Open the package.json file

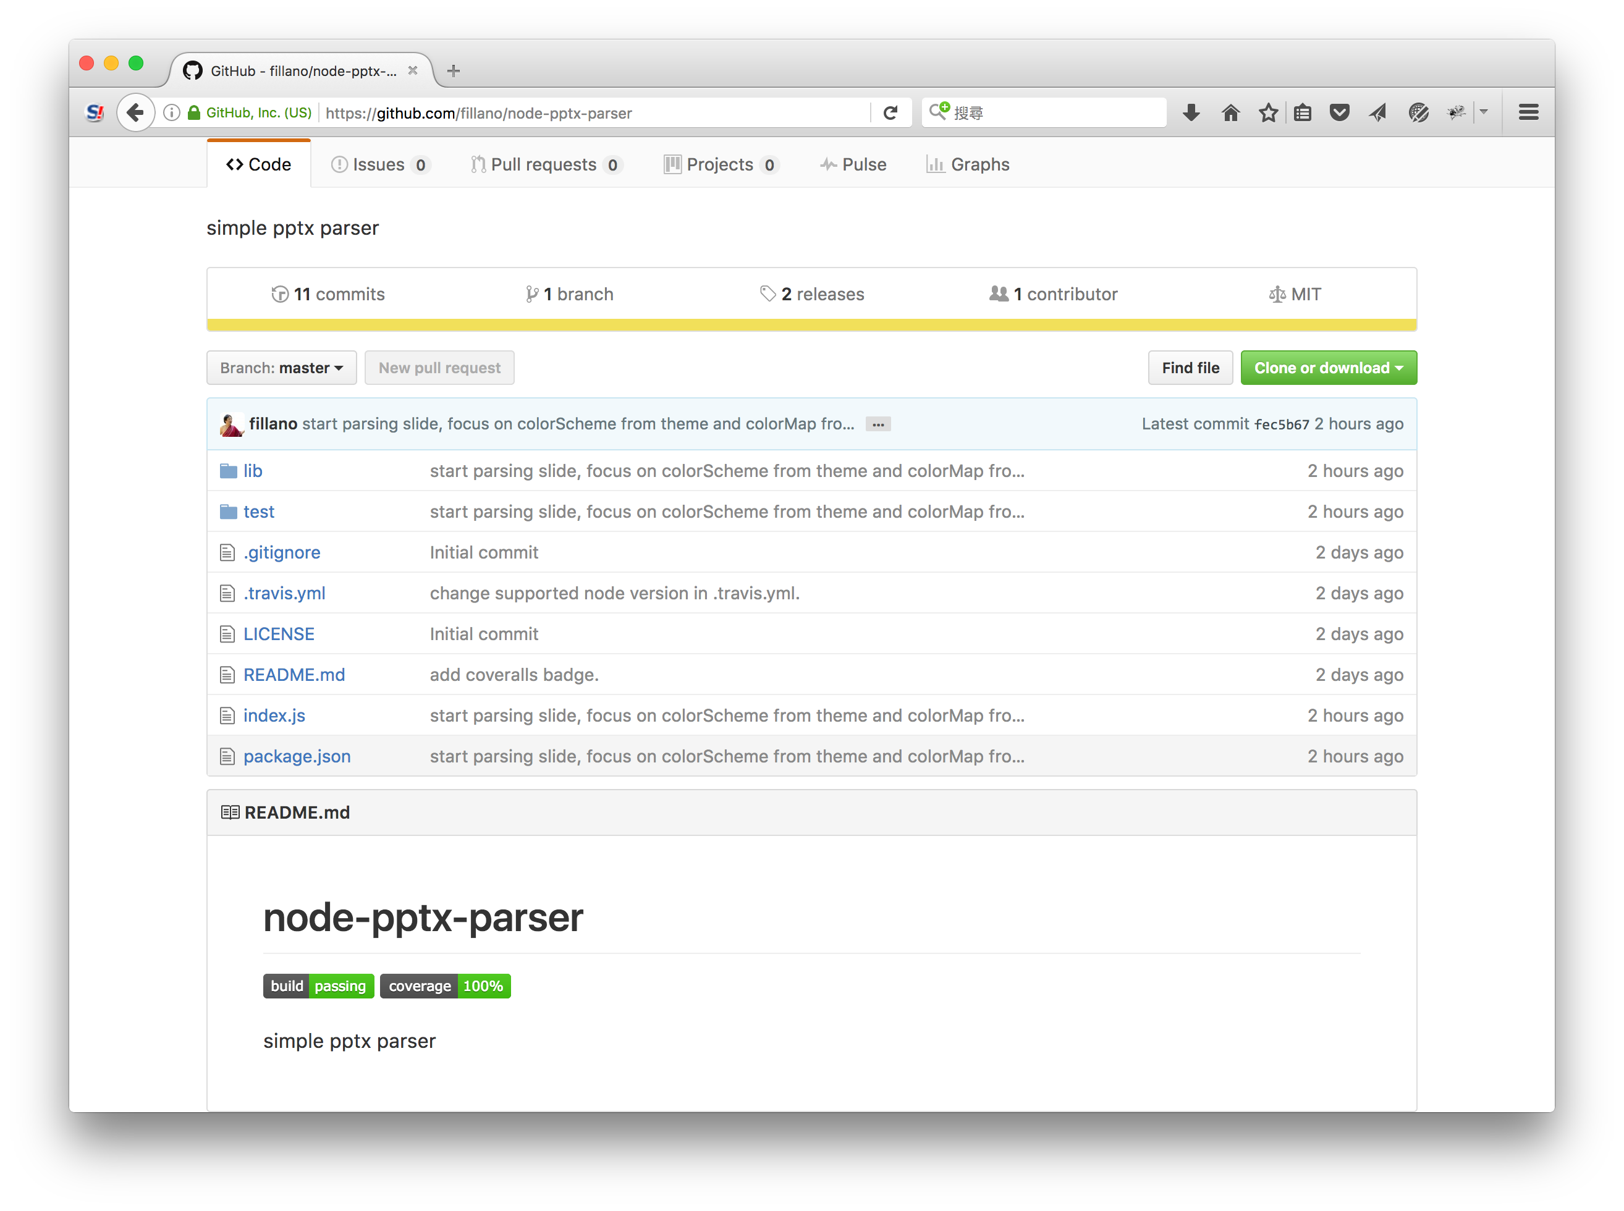(x=297, y=756)
